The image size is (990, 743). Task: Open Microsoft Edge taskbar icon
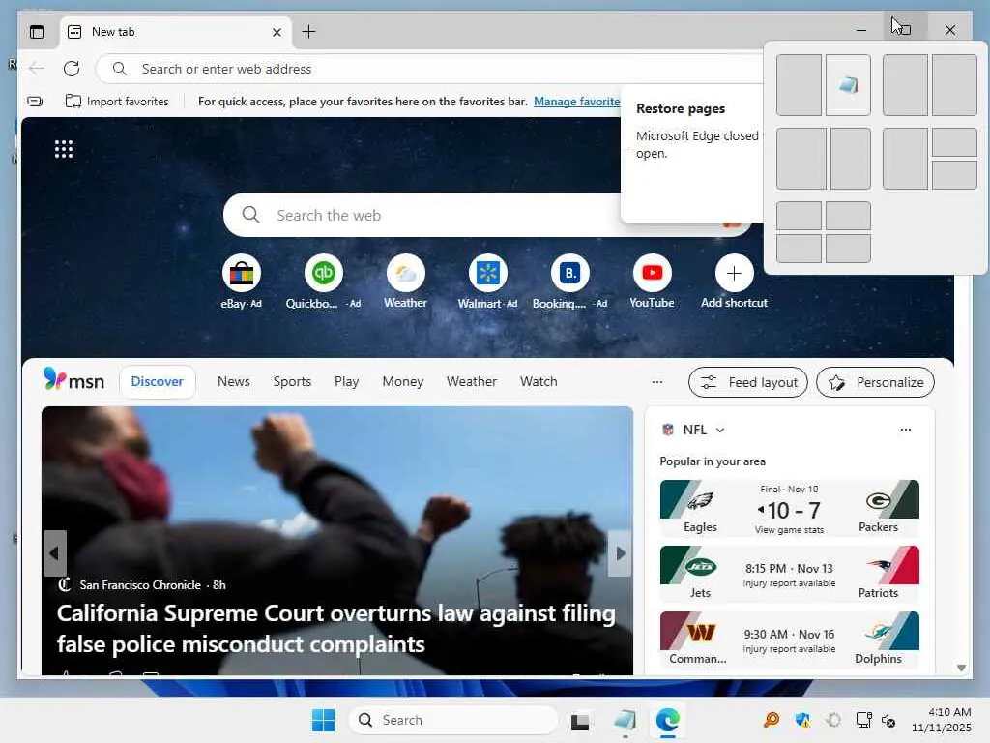pyautogui.click(x=667, y=720)
